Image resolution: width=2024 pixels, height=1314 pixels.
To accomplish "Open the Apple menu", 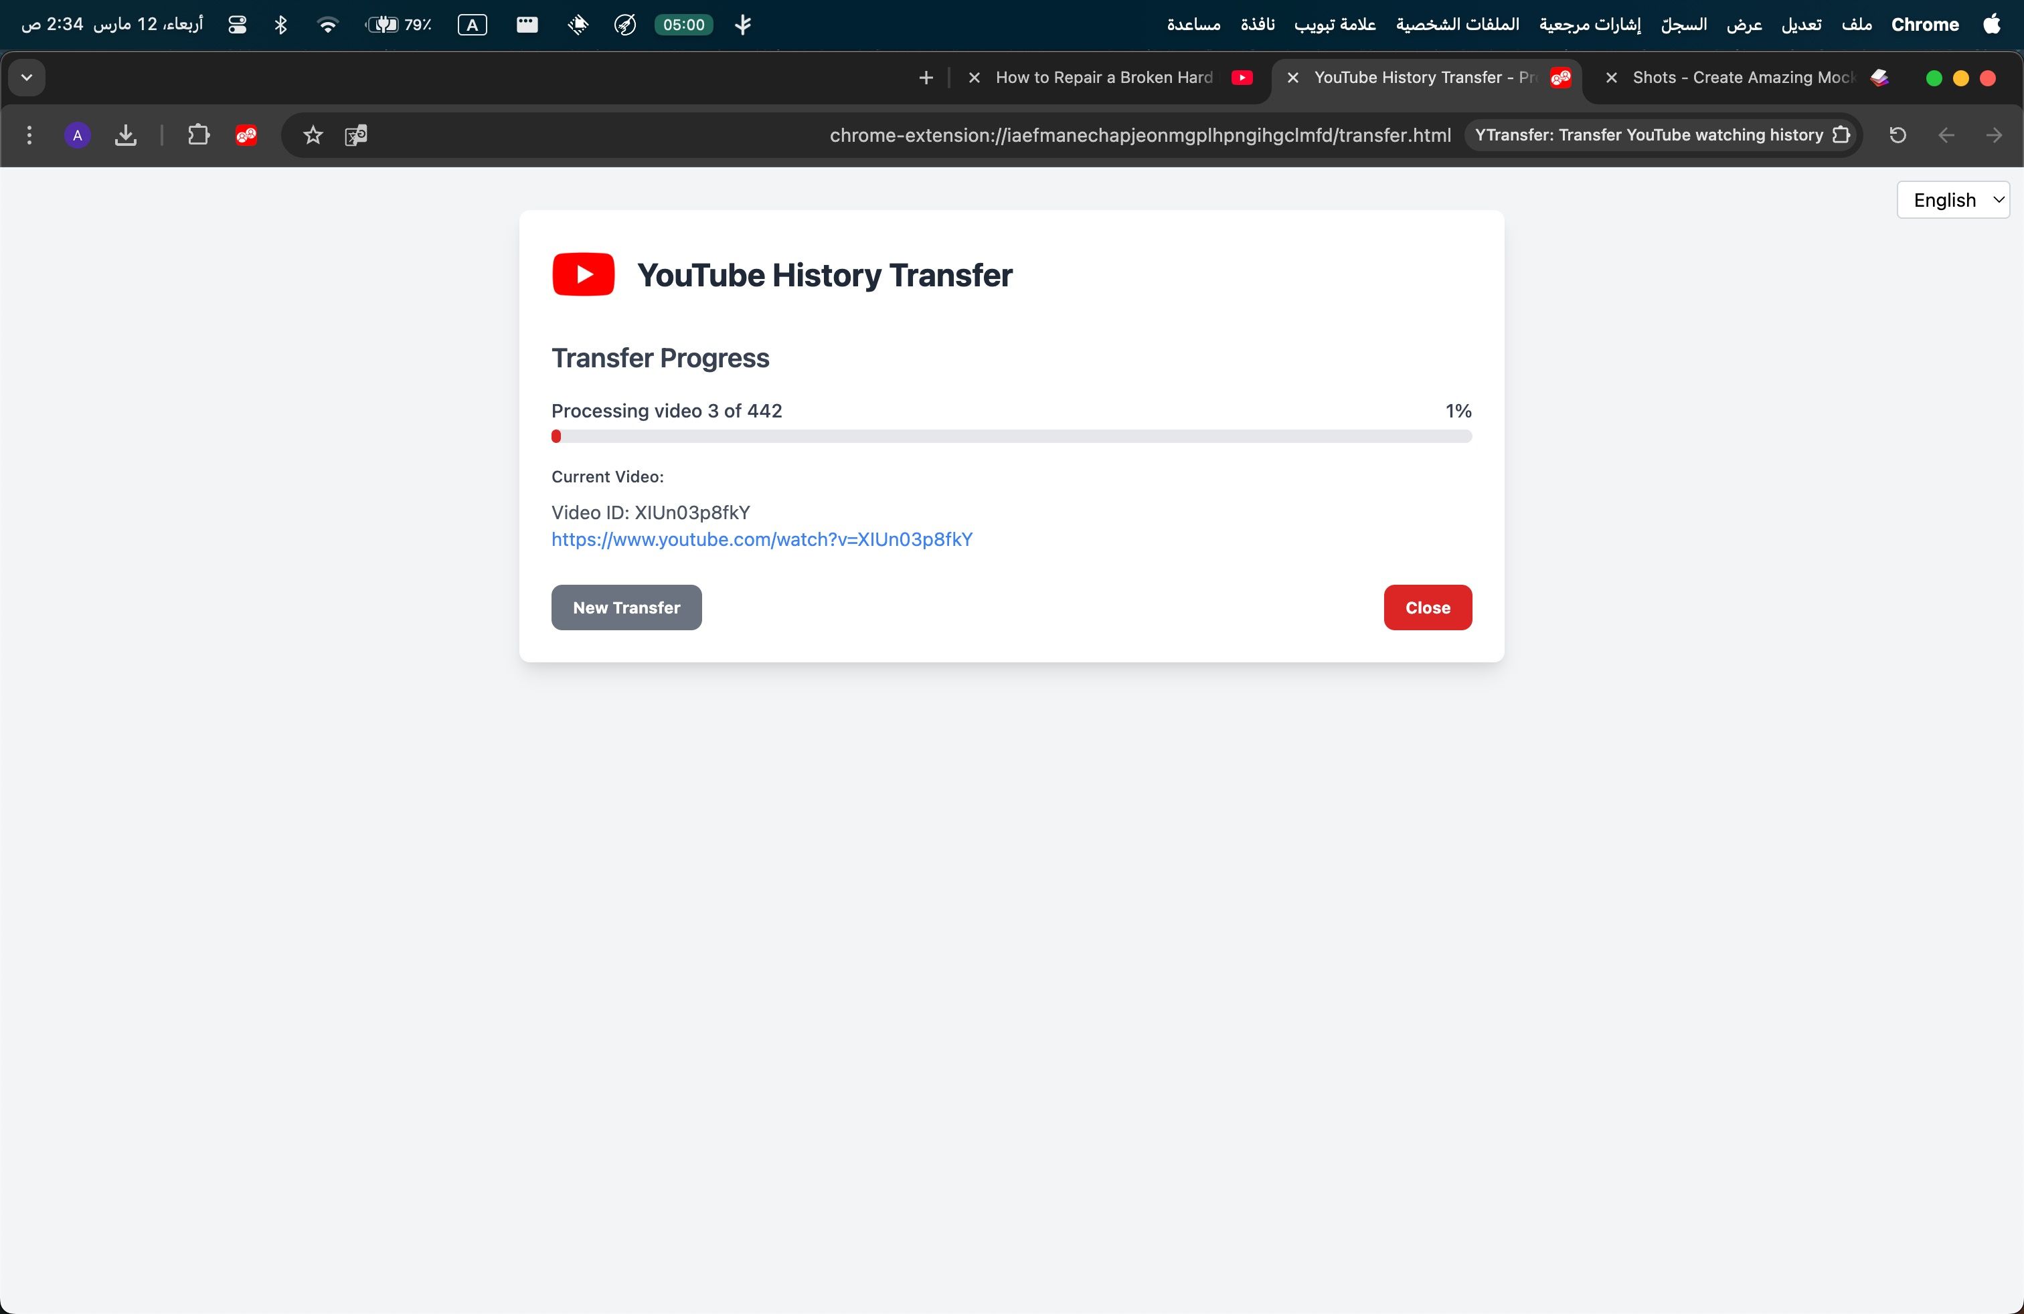I will pos(1992,25).
